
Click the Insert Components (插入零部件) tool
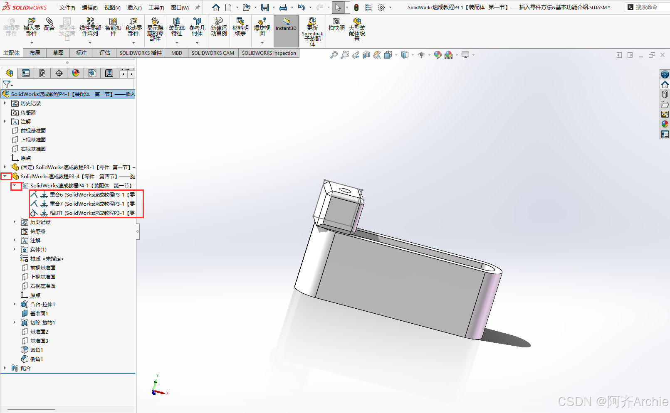click(32, 27)
